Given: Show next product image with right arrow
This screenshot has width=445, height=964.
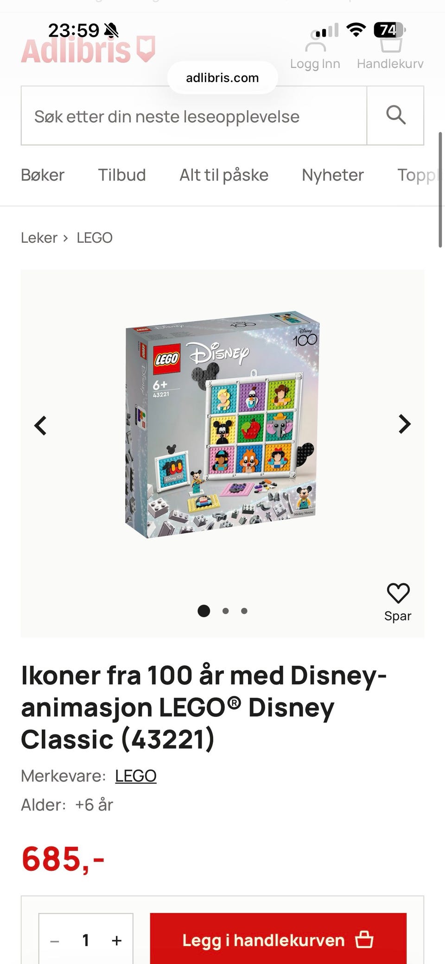Looking at the screenshot, I should pos(405,424).
